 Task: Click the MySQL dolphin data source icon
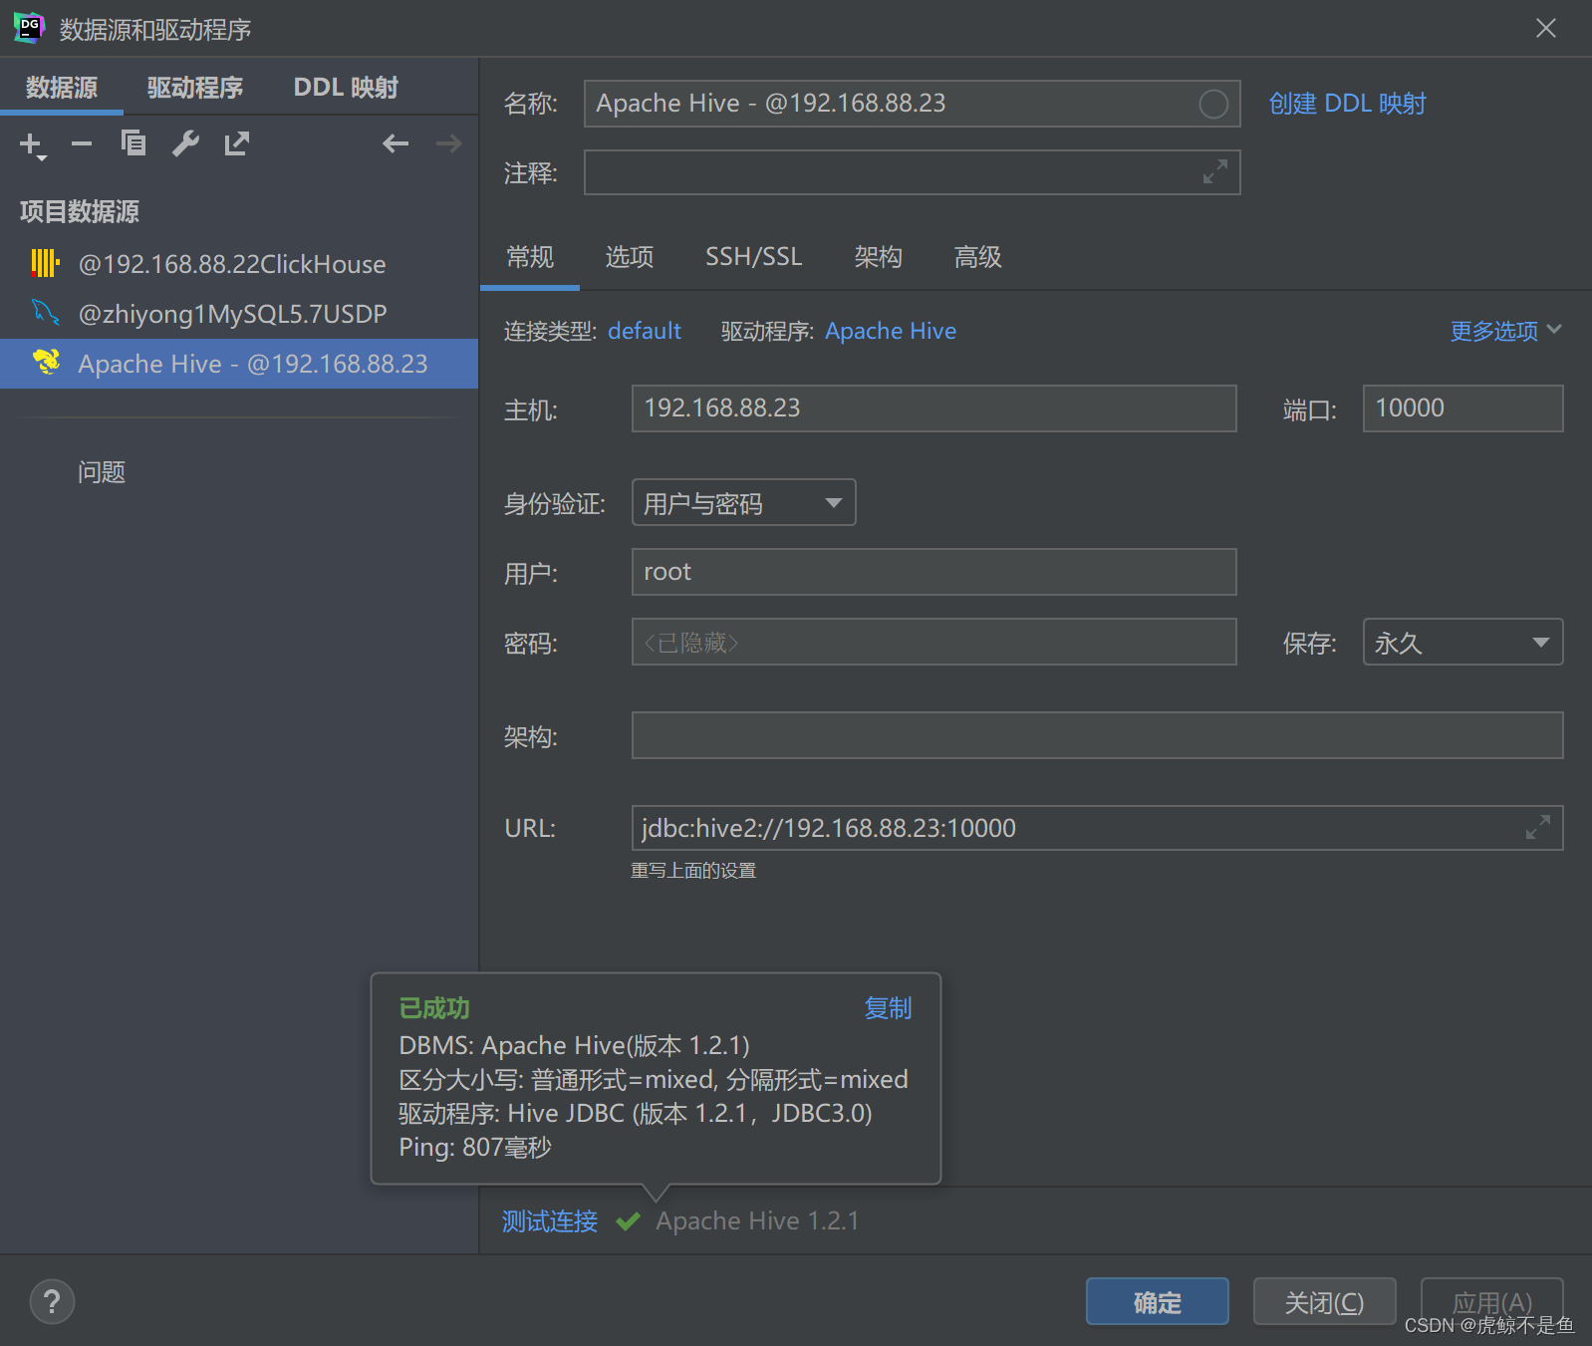click(45, 313)
